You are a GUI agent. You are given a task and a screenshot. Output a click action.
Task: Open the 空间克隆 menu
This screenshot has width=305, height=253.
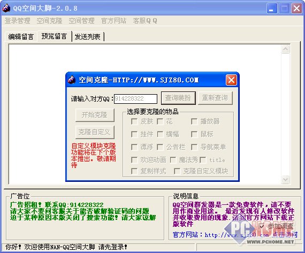[x=50, y=21]
